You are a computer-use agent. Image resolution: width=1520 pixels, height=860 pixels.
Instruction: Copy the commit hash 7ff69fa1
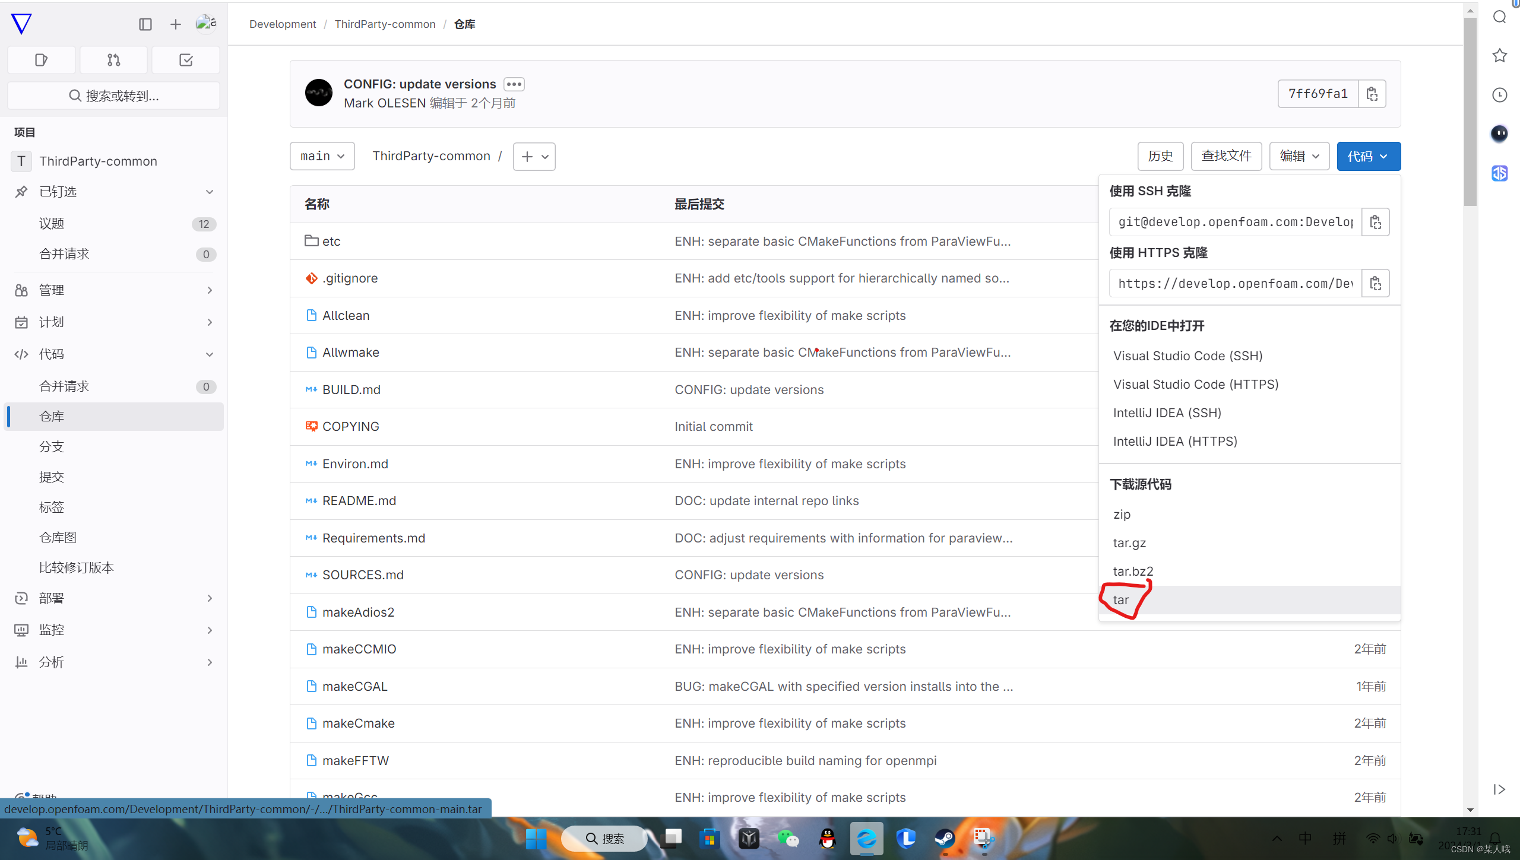click(1372, 93)
